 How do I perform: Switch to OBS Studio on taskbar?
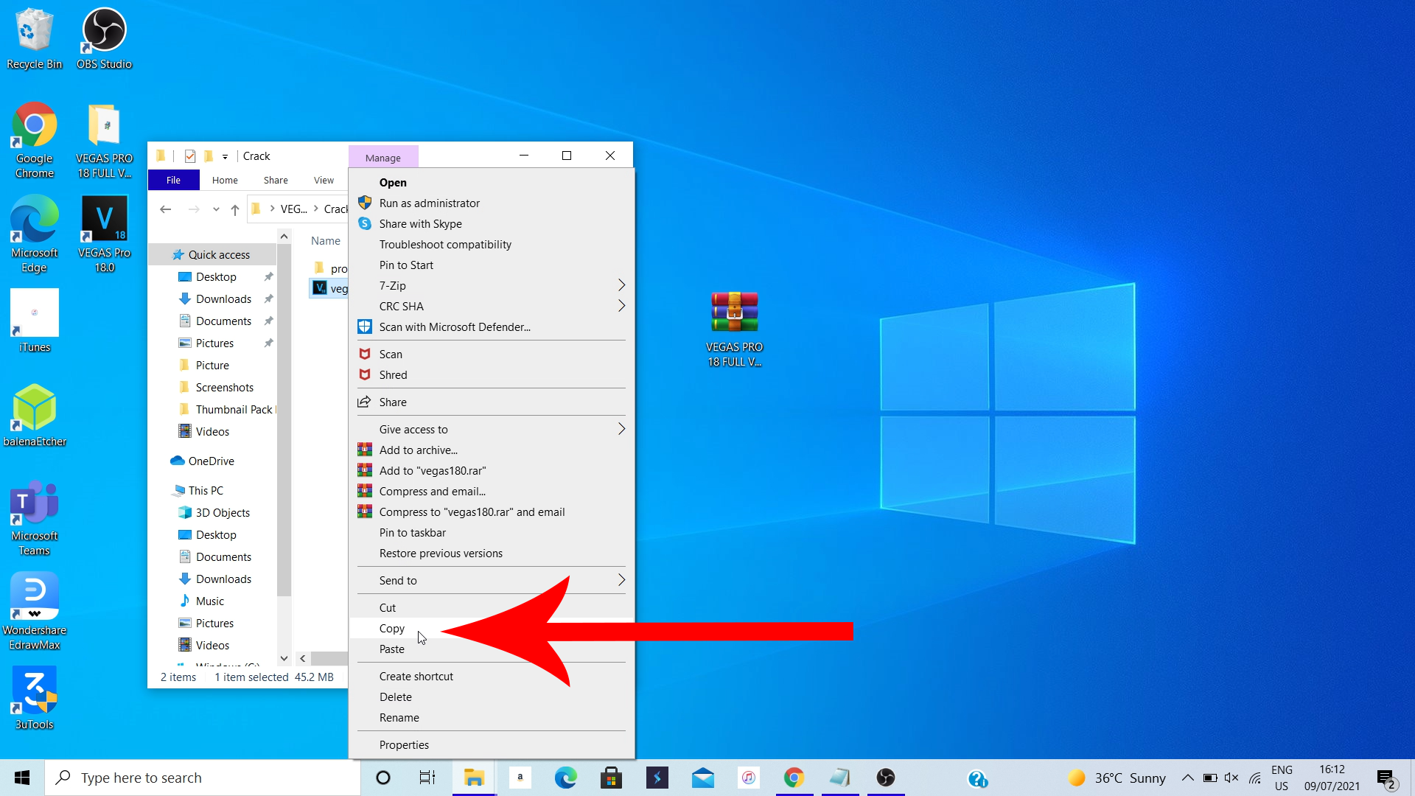(x=885, y=778)
